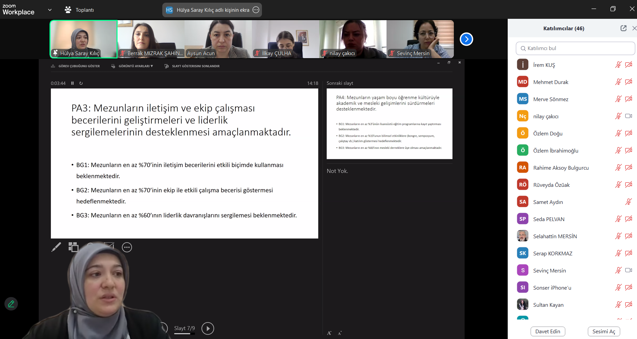Open the see all slides grid icon

(x=73, y=247)
